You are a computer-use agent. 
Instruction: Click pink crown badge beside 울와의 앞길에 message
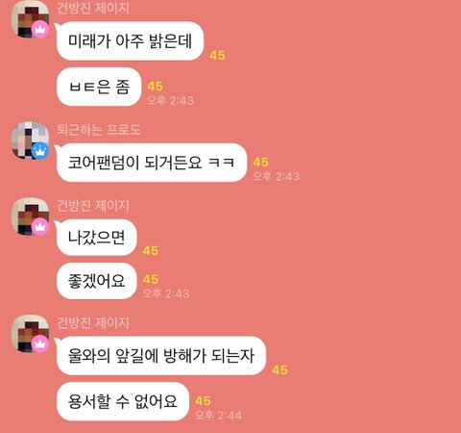coord(40,344)
